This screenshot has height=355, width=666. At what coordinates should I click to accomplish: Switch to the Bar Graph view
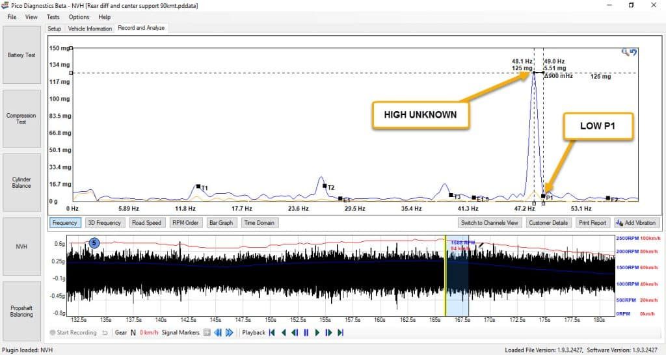click(x=221, y=222)
